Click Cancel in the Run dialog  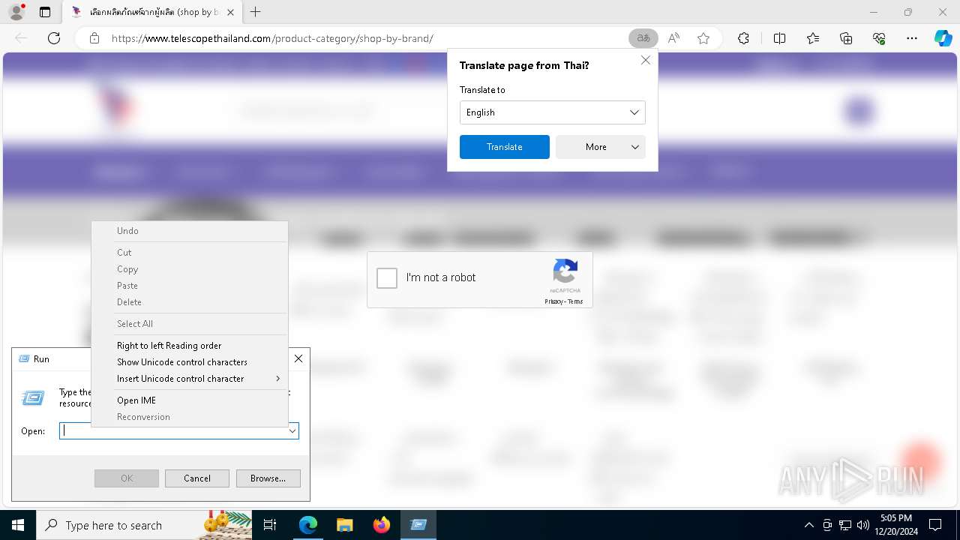click(197, 478)
